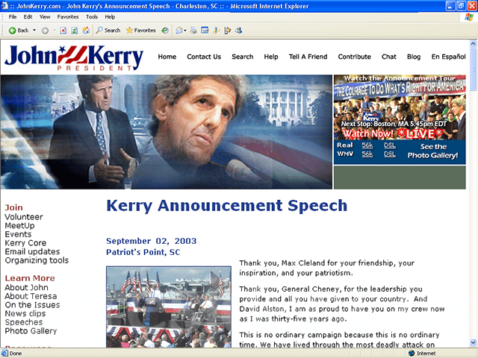Viewport: 478px width, 358px height.
Task: Open the Help menu in the menu bar
Action: click(x=110, y=17)
